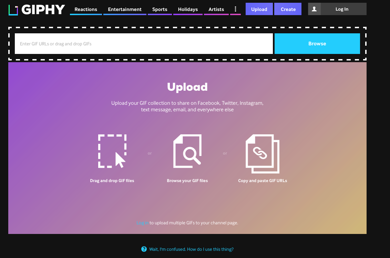This screenshot has width=390, height=258.
Task: Expand the three-dot more categories menu
Action: (x=236, y=9)
